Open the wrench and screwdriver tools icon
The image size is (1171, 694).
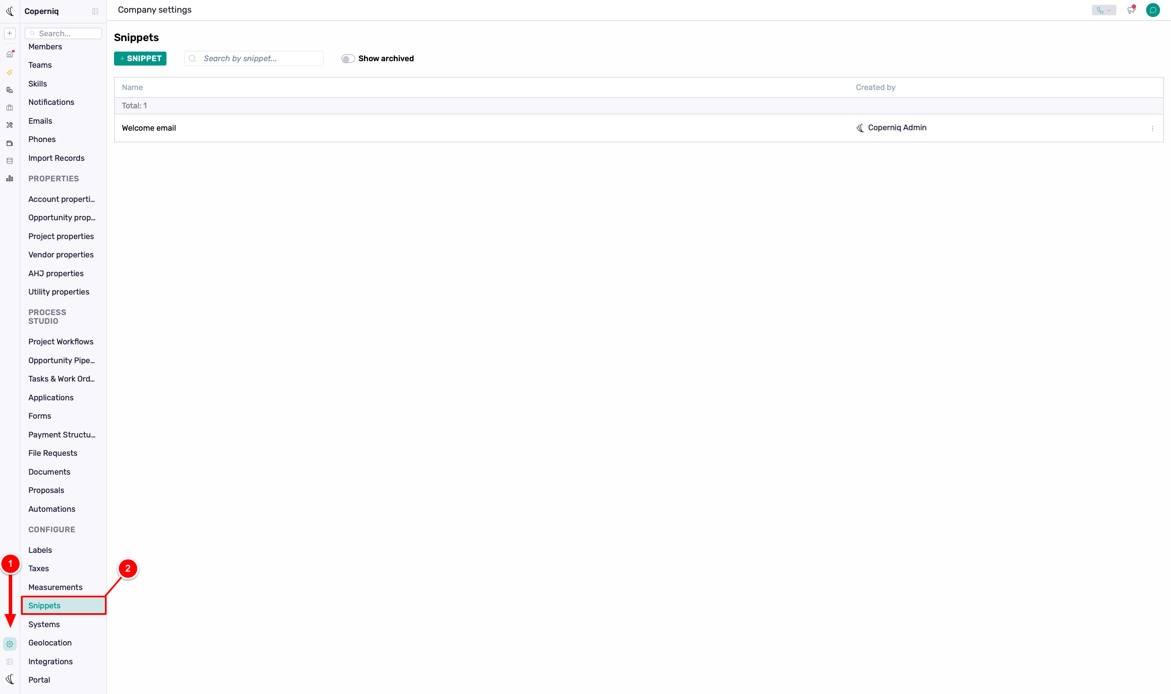pos(10,125)
